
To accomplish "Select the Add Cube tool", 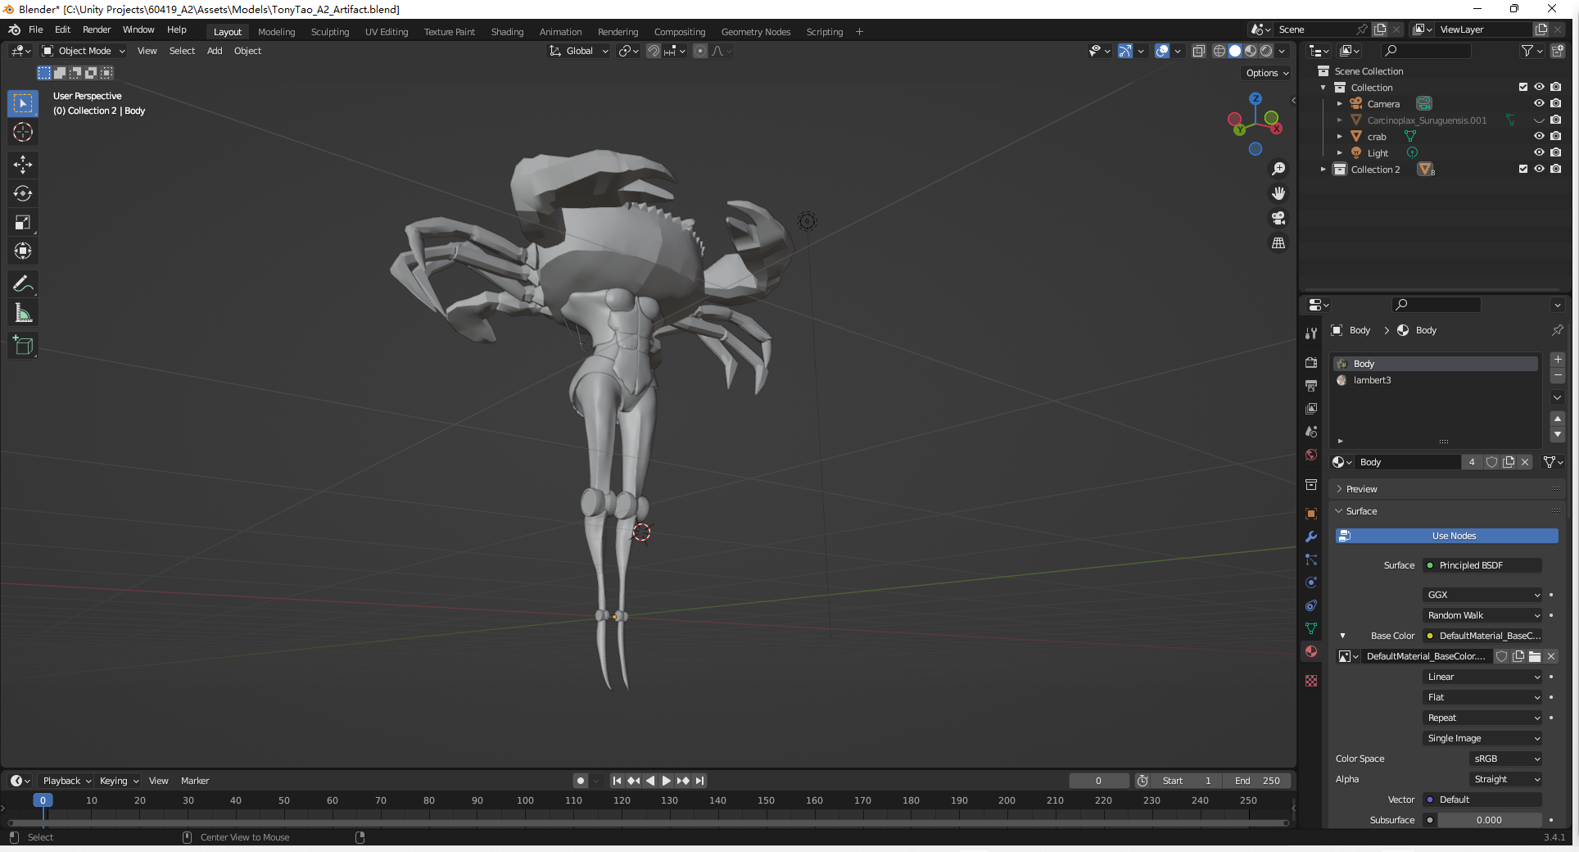I will 23,346.
